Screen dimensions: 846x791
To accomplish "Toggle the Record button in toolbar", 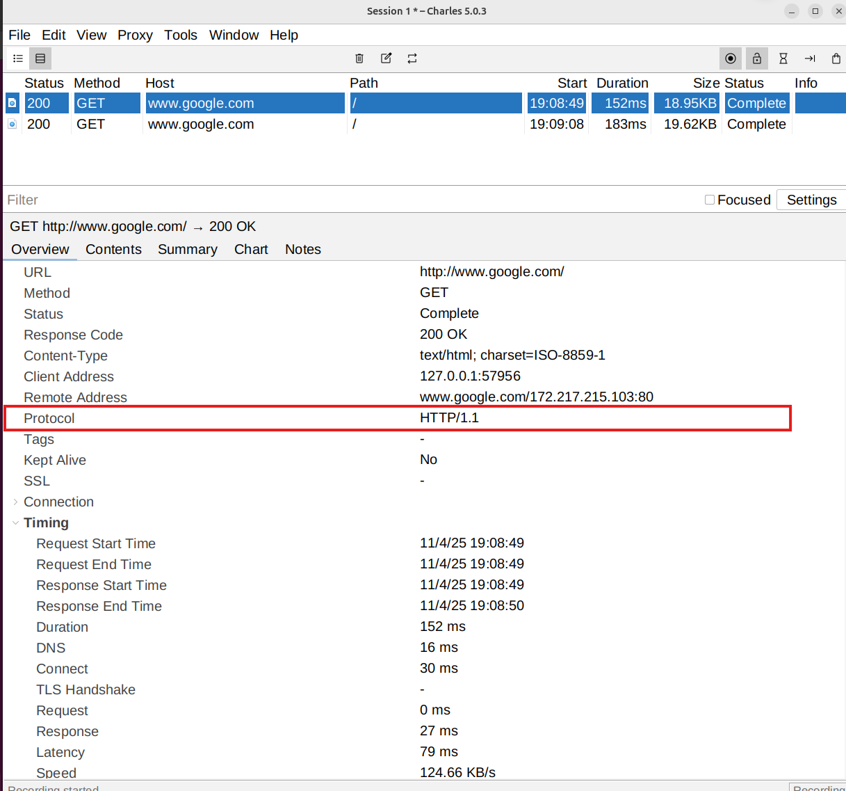I will pos(731,58).
